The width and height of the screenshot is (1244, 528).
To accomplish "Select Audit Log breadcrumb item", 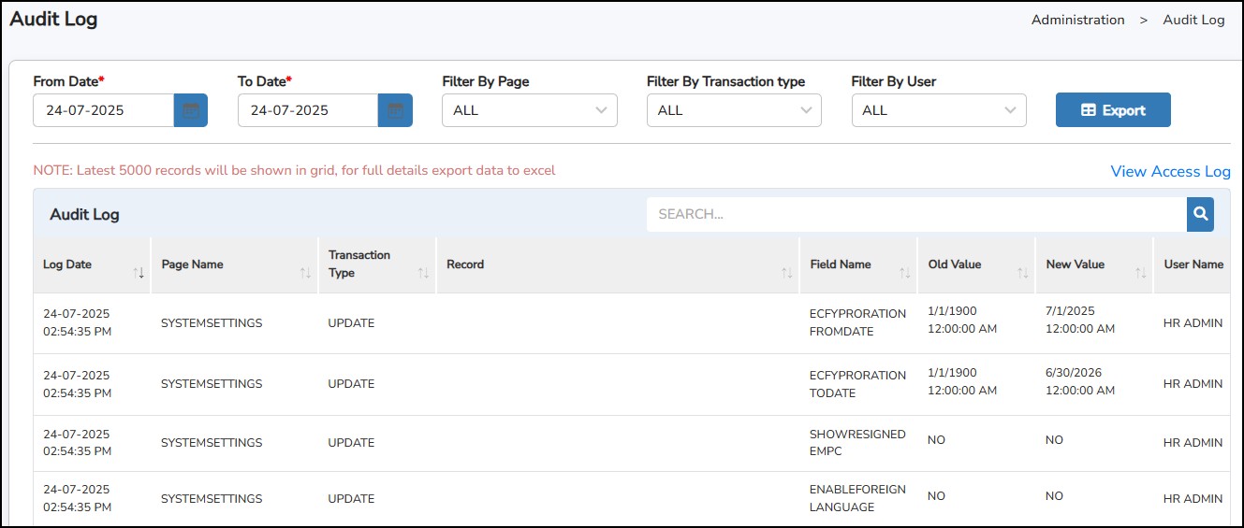I will click(x=1193, y=20).
